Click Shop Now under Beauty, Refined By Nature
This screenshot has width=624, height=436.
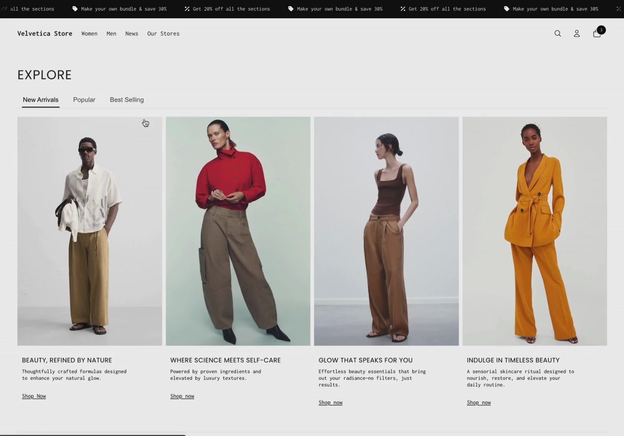pyautogui.click(x=33, y=396)
